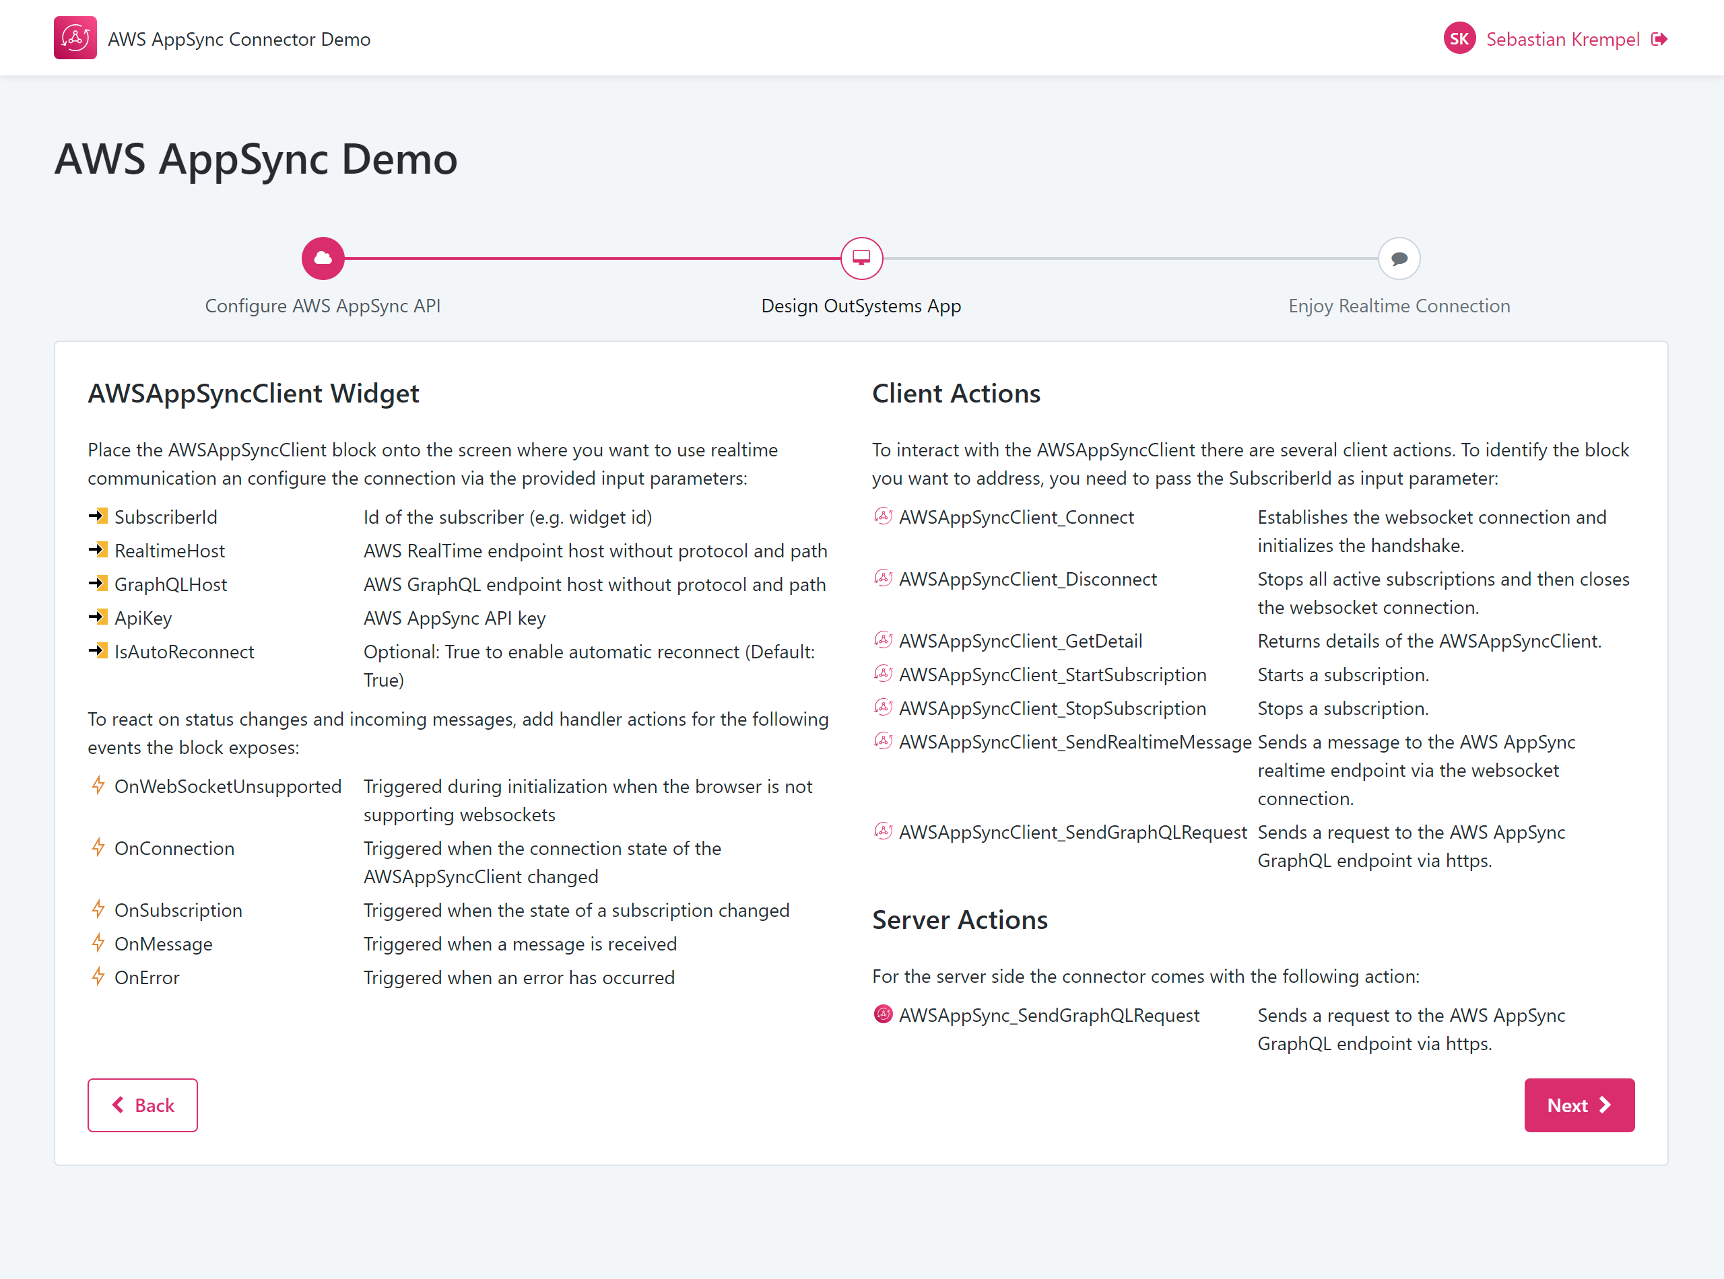Click the AWS AppSync Connector Demo title
The image size is (1724, 1279).
(238, 40)
